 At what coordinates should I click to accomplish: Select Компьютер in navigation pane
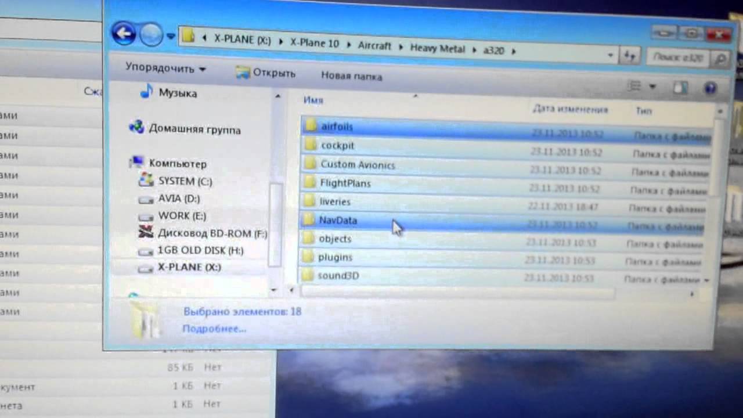(178, 164)
